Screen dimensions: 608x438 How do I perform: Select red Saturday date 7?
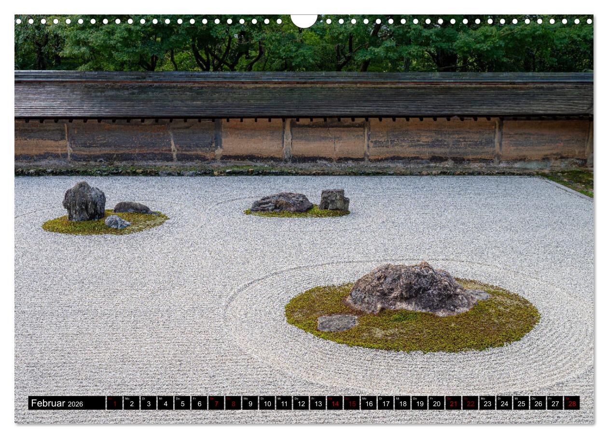[x=216, y=403]
